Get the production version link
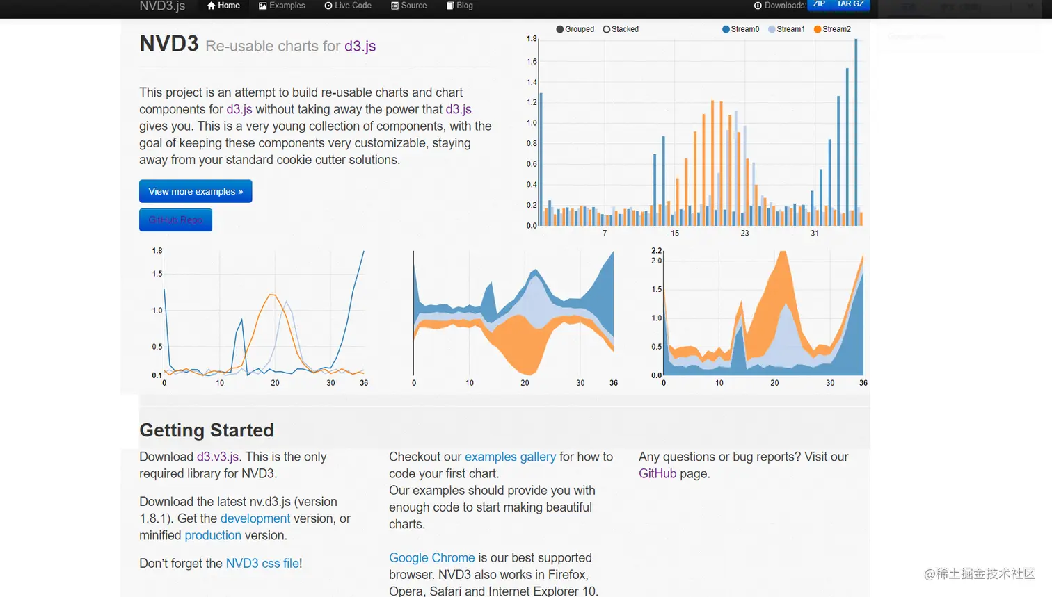The image size is (1052, 597). (x=213, y=535)
